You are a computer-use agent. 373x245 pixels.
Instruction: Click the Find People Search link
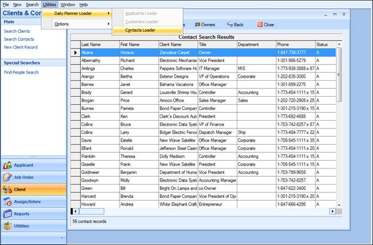pyautogui.click(x=21, y=72)
